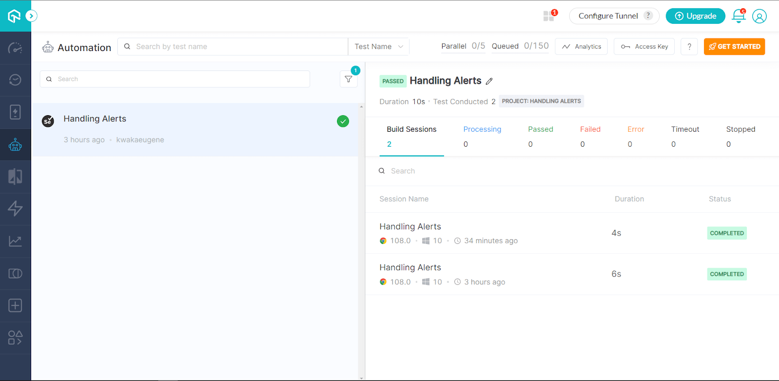Viewport: 779px width, 381px height.
Task: Select the Stopped tab
Action: (x=741, y=137)
